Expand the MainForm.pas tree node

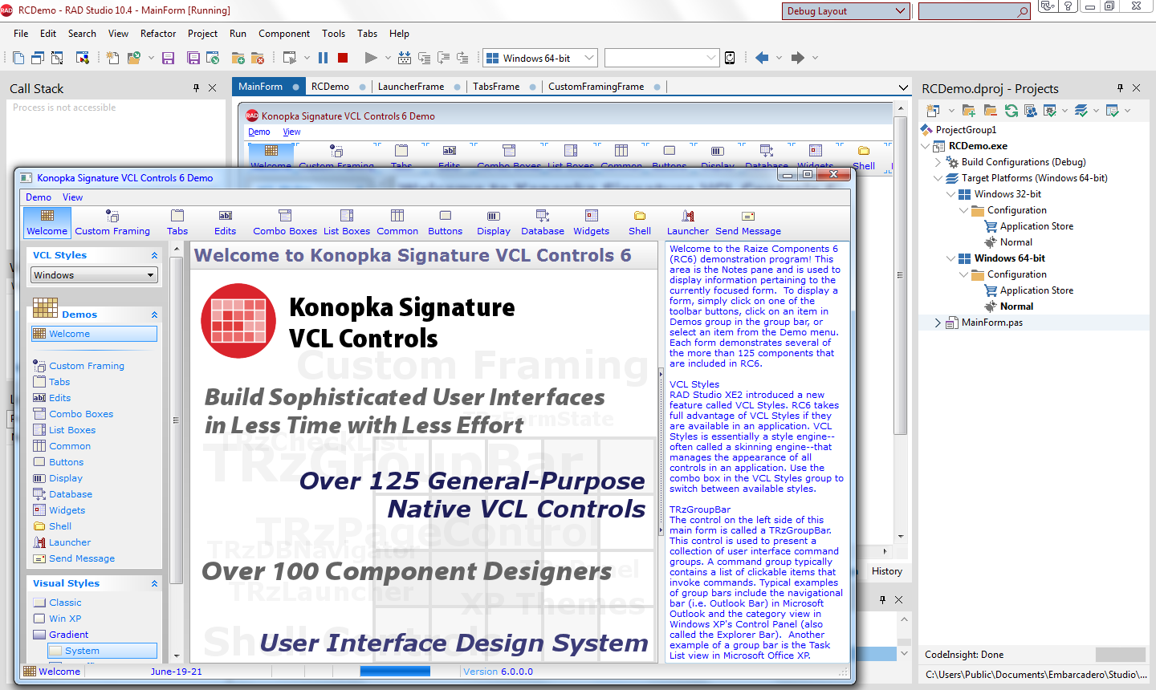(938, 323)
